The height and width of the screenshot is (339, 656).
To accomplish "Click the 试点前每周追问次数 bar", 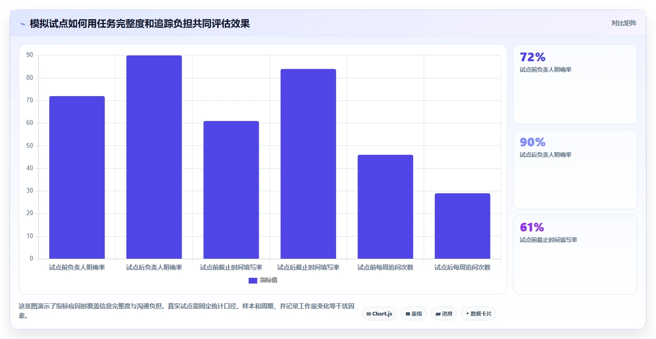I will tap(385, 207).
